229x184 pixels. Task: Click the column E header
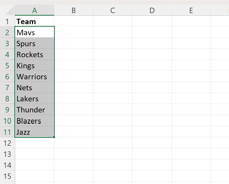[x=191, y=11]
